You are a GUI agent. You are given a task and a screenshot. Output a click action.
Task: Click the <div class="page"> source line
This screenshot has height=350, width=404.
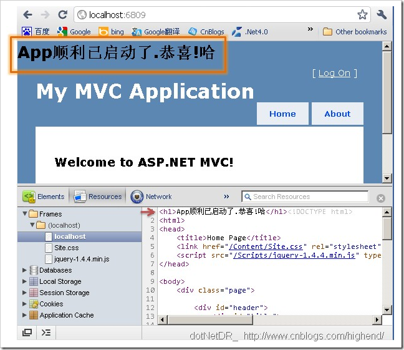[x=215, y=290]
